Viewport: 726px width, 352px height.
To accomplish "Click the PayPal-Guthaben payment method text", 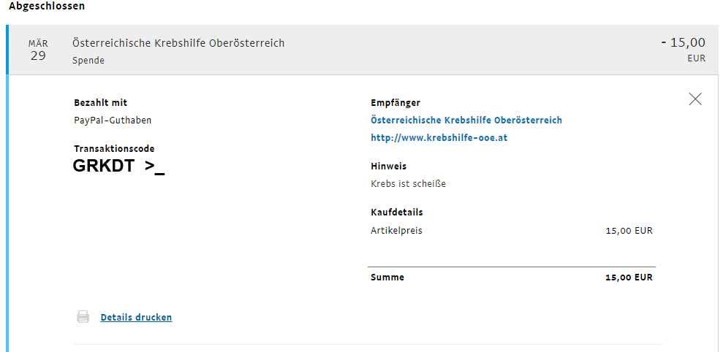I will 113,120.
